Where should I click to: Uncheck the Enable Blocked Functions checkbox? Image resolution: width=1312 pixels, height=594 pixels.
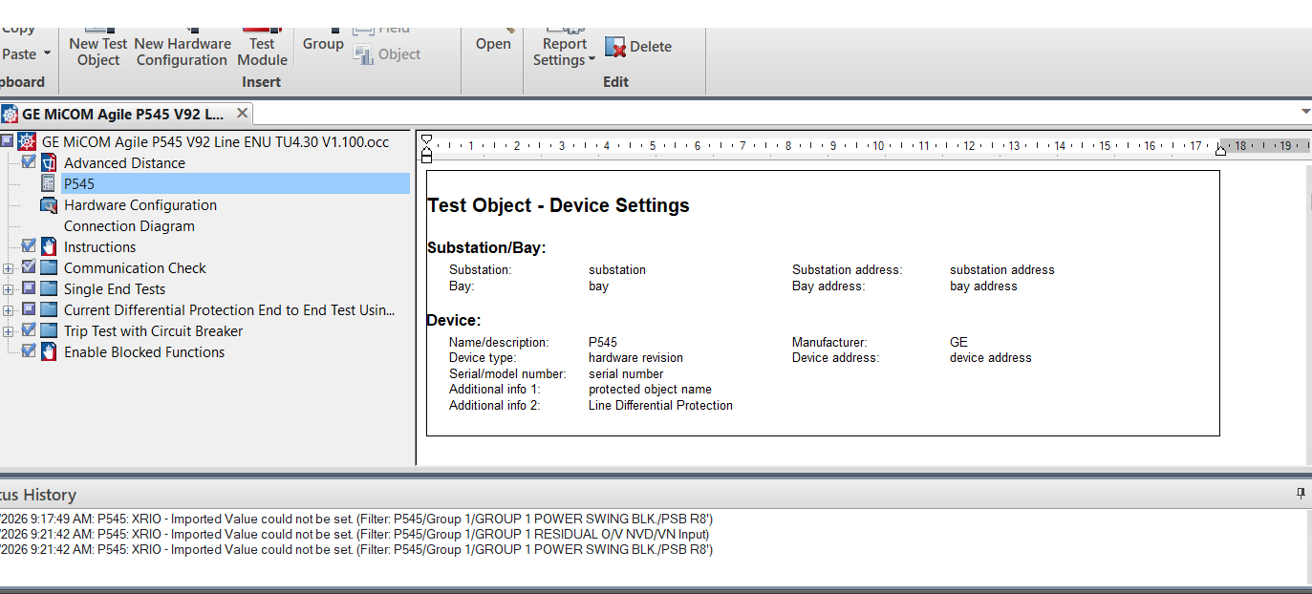pyautogui.click(x=29, y=351)
